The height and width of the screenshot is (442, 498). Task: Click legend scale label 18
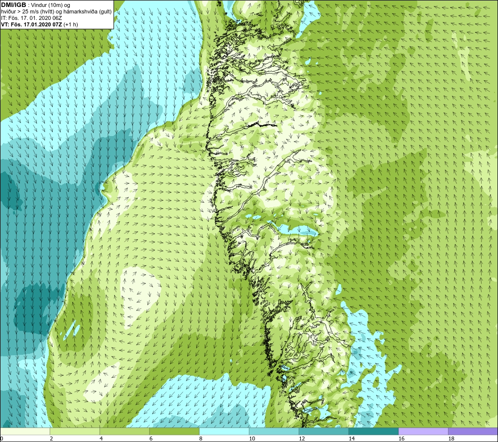tap(451, 439)
